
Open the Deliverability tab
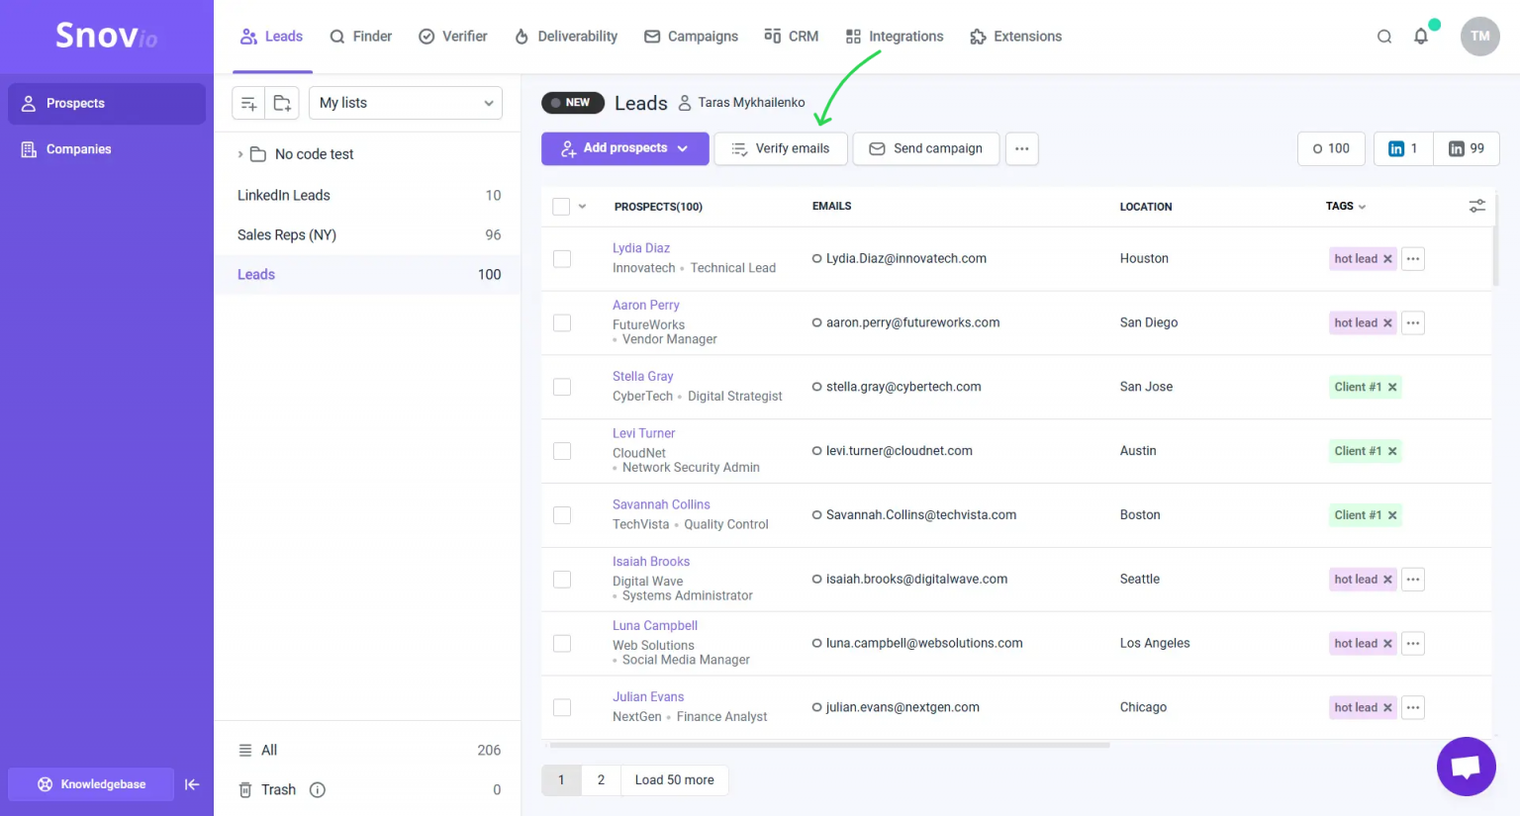click(566, 37)
